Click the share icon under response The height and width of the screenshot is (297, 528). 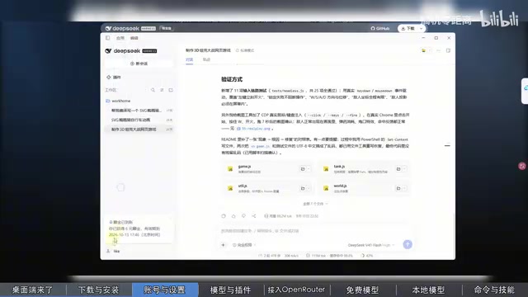[253, 216]
